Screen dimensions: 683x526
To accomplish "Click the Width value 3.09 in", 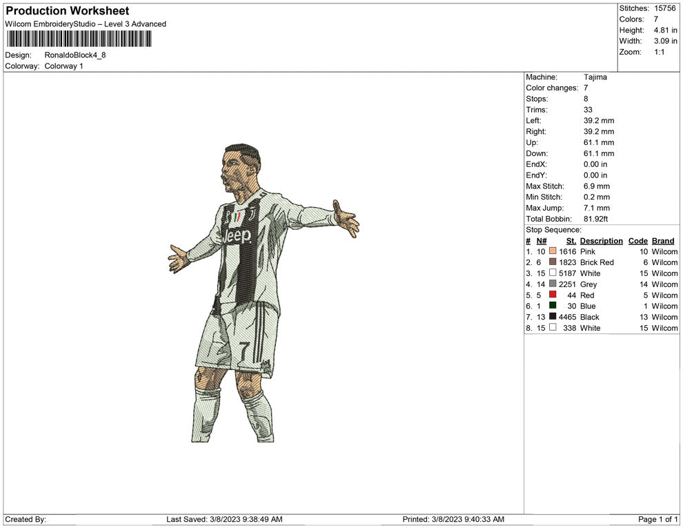I will [665, 41].
